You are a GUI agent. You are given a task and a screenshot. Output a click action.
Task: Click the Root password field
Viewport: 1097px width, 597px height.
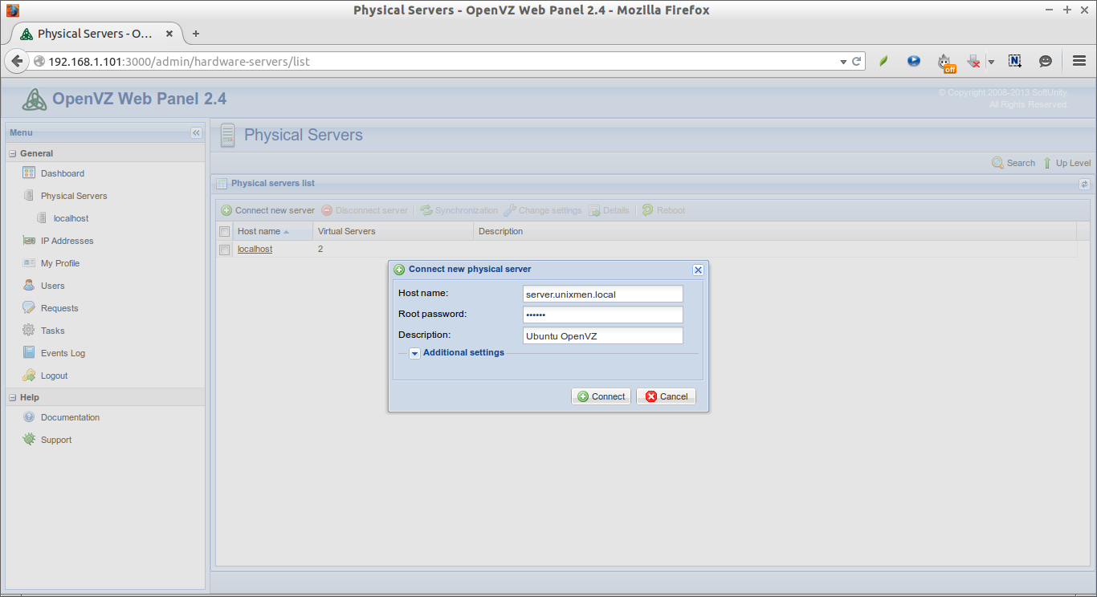click(602, 315)
